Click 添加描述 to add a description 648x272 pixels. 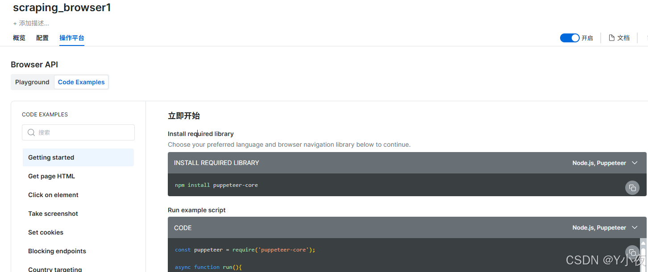point(31,23)
